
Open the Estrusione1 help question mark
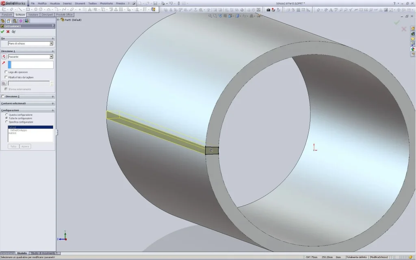pos(52,26)
